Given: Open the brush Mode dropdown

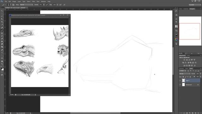Looking at the screenshot, I should tap(27, 5).
